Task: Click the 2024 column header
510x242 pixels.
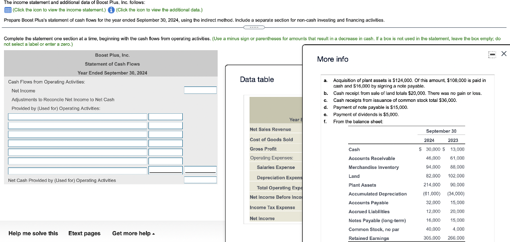Action: tap(429, 141)
